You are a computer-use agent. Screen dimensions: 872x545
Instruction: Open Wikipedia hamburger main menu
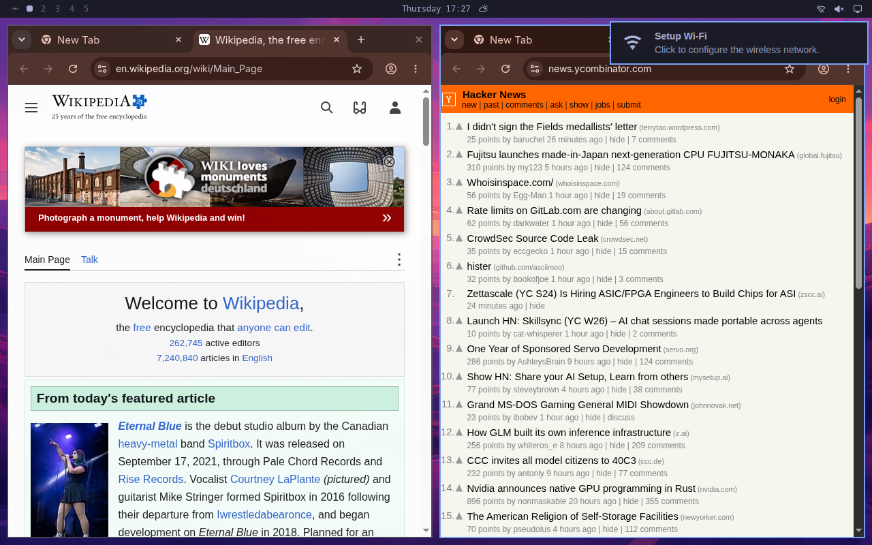click(31, 108)
